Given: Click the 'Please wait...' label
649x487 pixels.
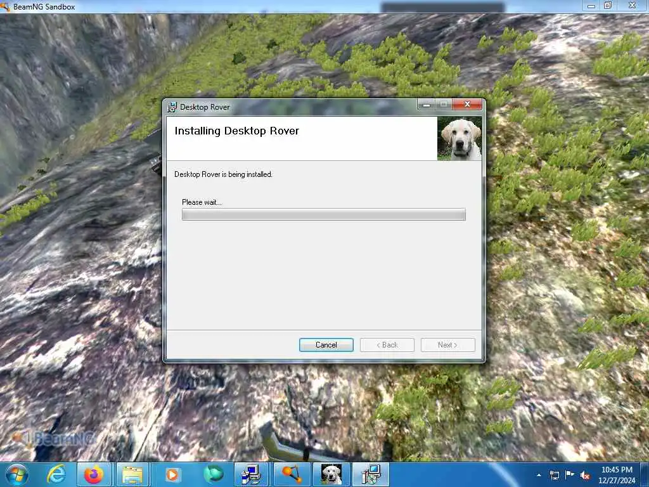Looking at the screenshot, I should tap(202, 202).
